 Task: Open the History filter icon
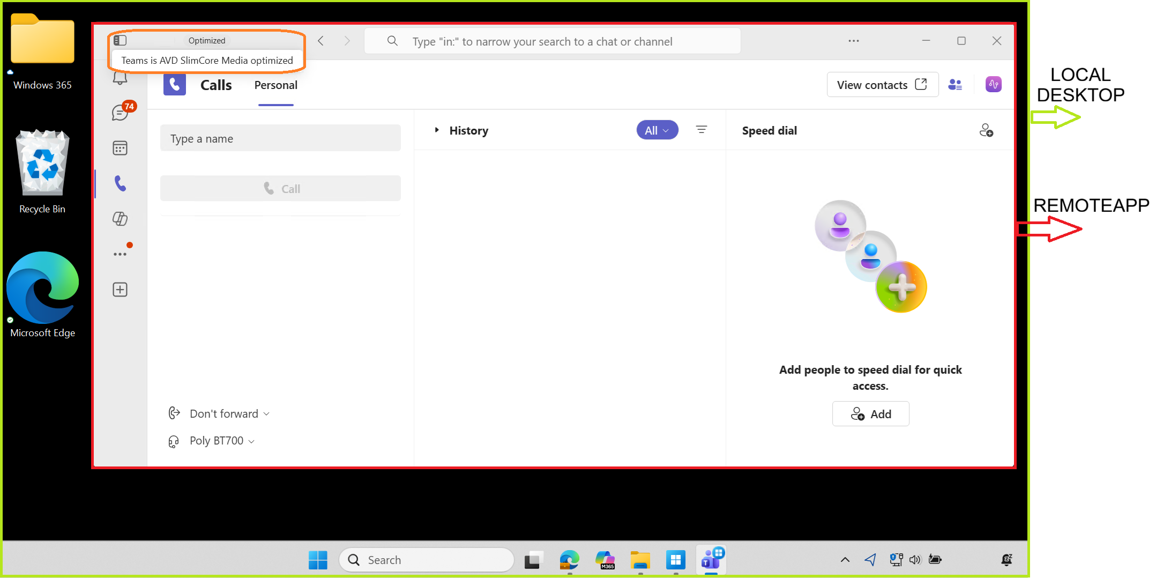point(702,130)
